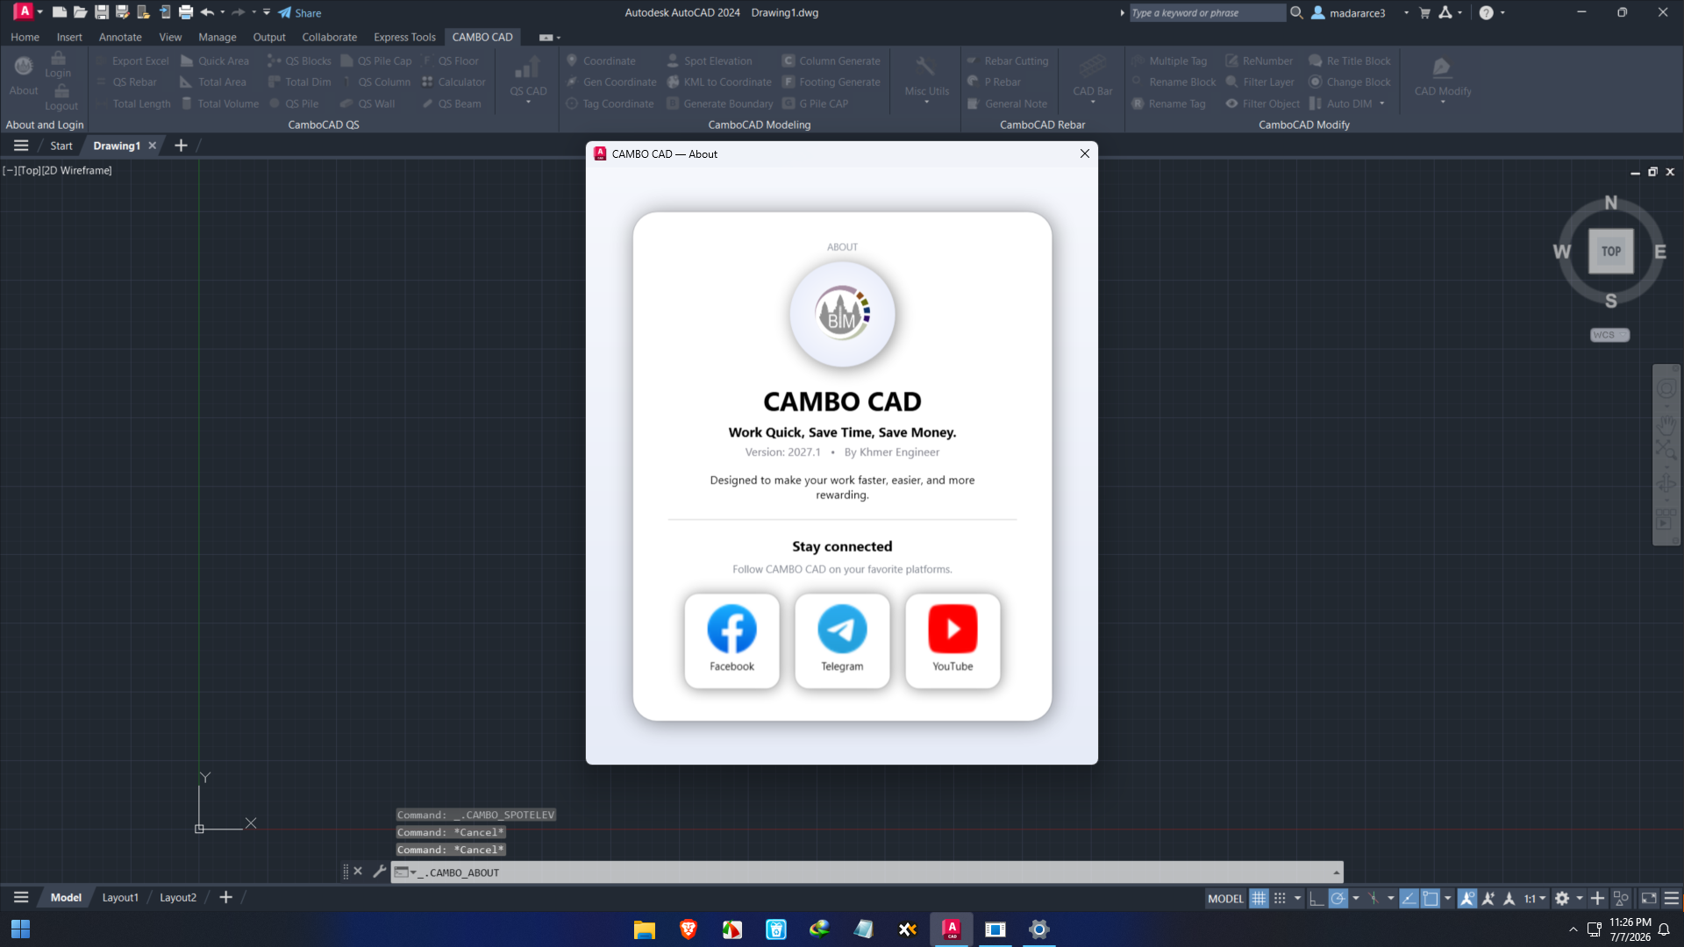
Task: Click the Share button in title bar
Action: point(300,12)
